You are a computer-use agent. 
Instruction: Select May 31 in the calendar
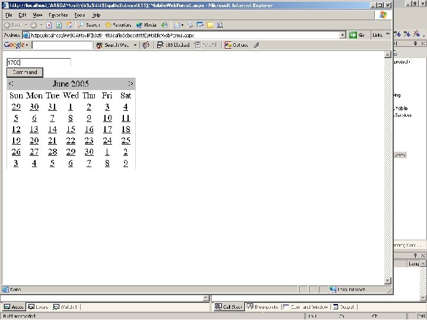click(x=52, y=107)
